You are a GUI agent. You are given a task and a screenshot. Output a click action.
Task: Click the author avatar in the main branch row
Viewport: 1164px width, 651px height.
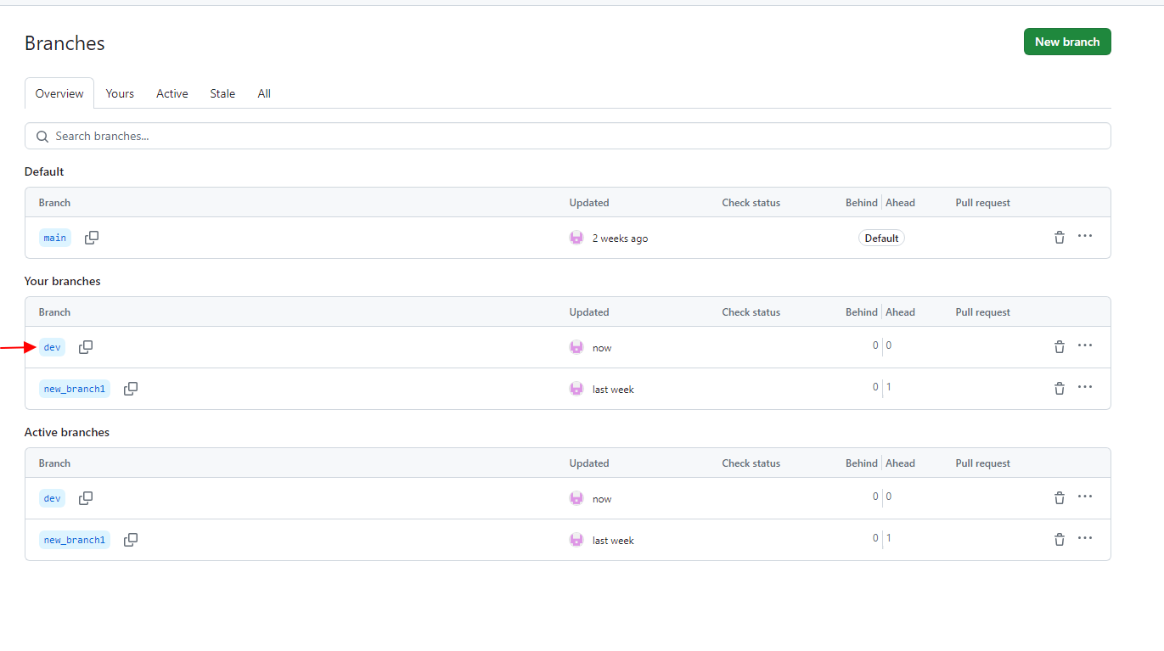[x=576, y=238]
